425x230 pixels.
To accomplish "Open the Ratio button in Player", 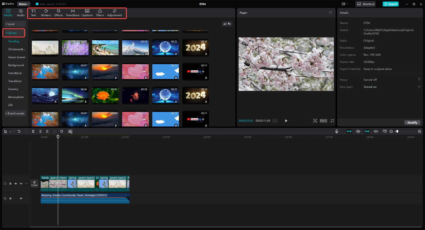I will point(323,121).
